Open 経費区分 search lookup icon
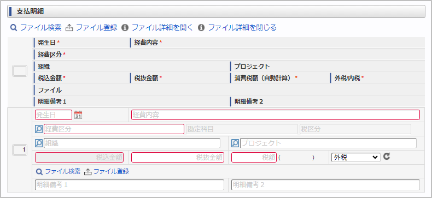 [x=39, y=129]
